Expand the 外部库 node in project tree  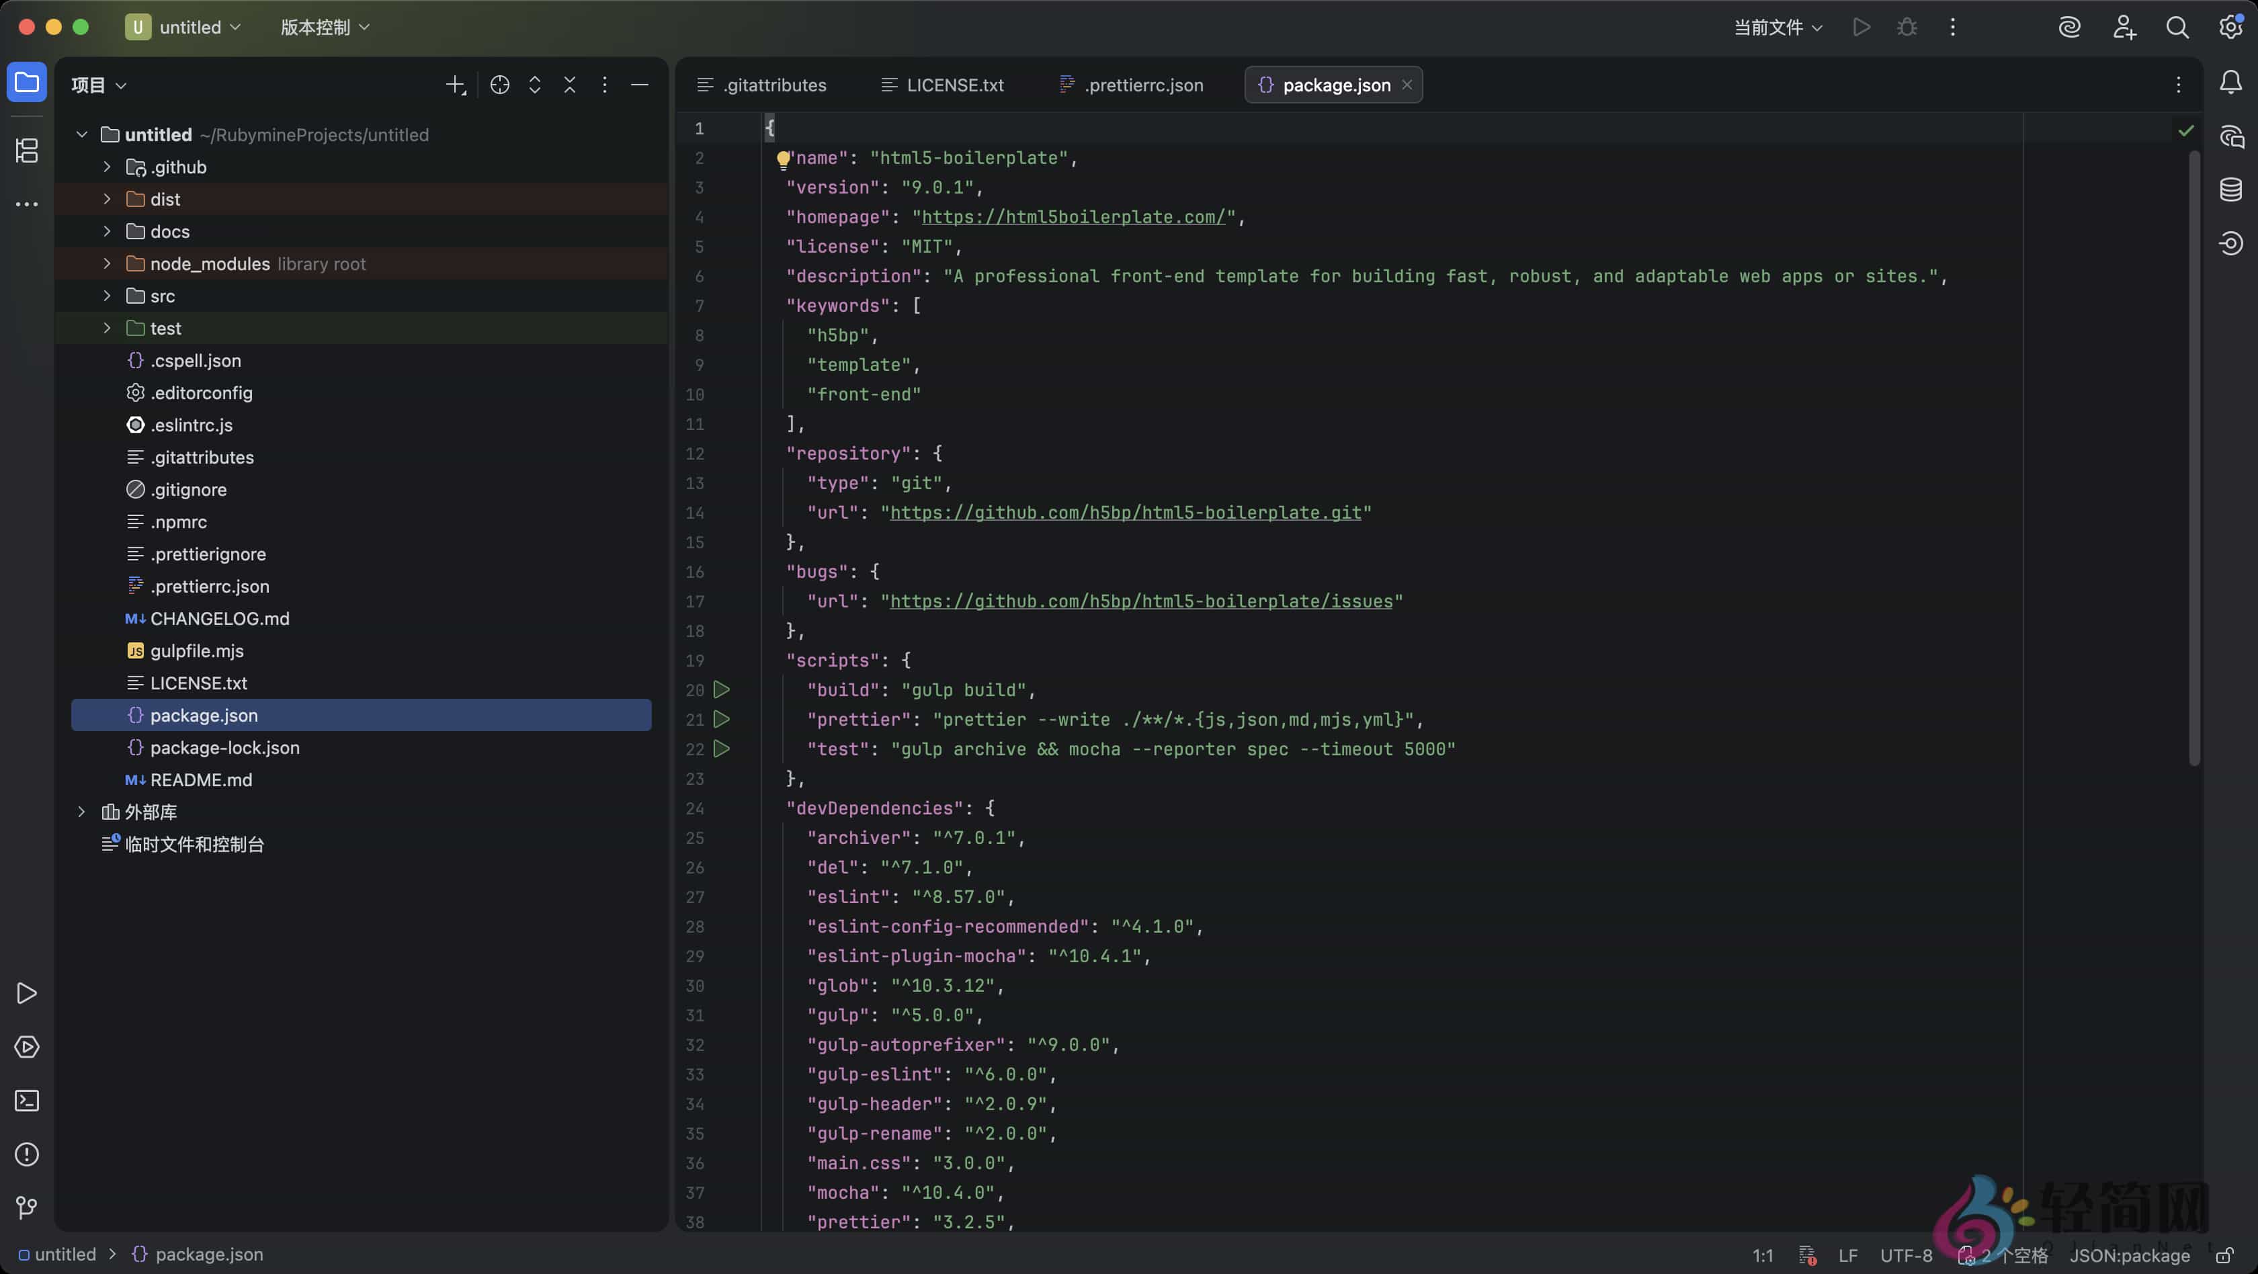pos(81,812)
